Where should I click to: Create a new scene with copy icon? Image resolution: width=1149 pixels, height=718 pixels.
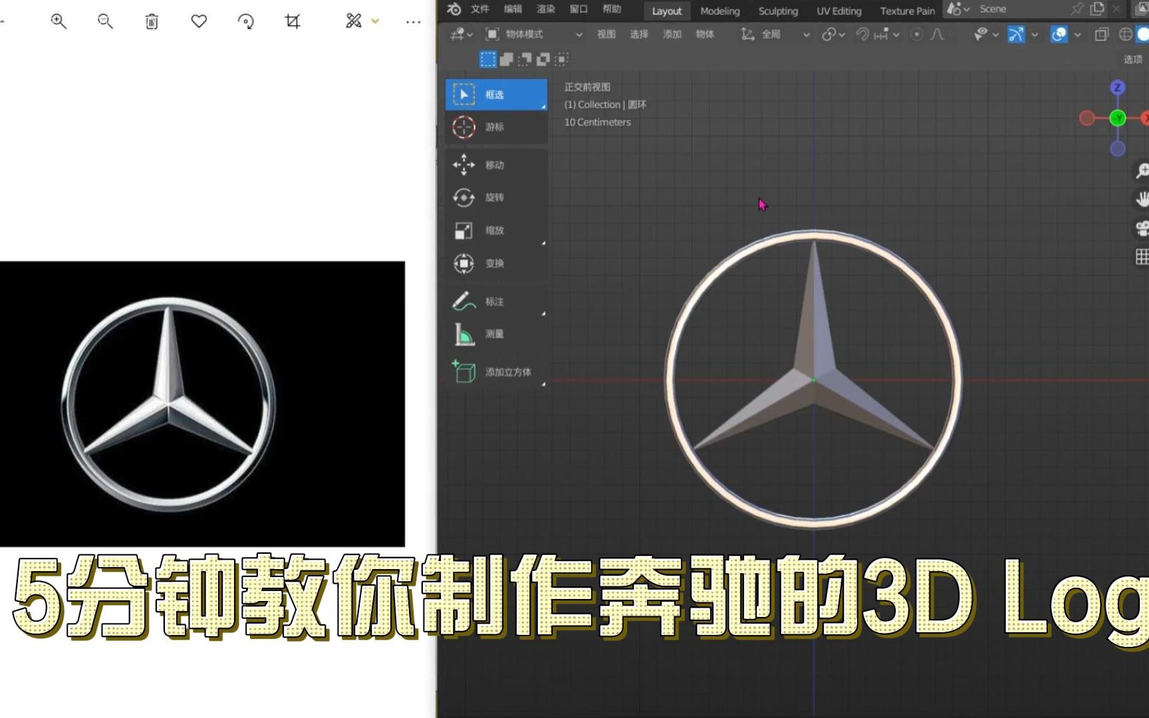tap(1097, 9)
